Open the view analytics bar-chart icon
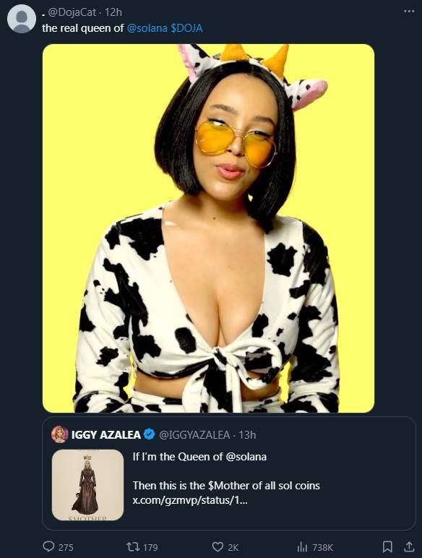This screenshot has height=558, width=422. (x=302, y=546)
